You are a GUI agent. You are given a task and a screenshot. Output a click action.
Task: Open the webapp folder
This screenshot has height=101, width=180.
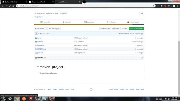[x=40, y=42]
